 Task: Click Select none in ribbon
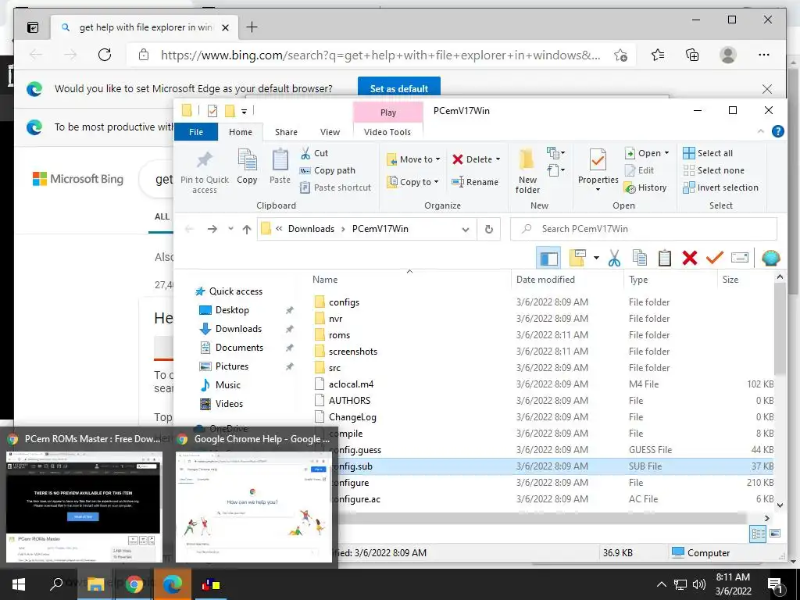(714, 170)
